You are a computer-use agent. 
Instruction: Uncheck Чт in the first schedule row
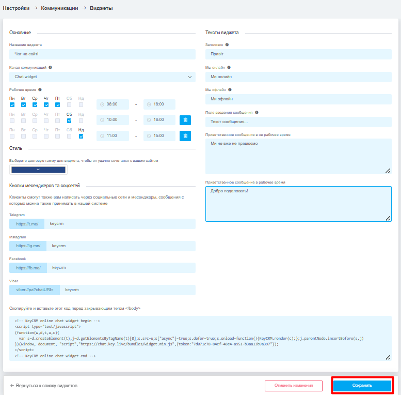coord(46,105)
